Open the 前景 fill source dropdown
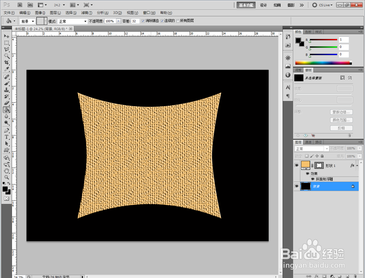Screen dimensions: 365x278 click(x=27, y=21)
